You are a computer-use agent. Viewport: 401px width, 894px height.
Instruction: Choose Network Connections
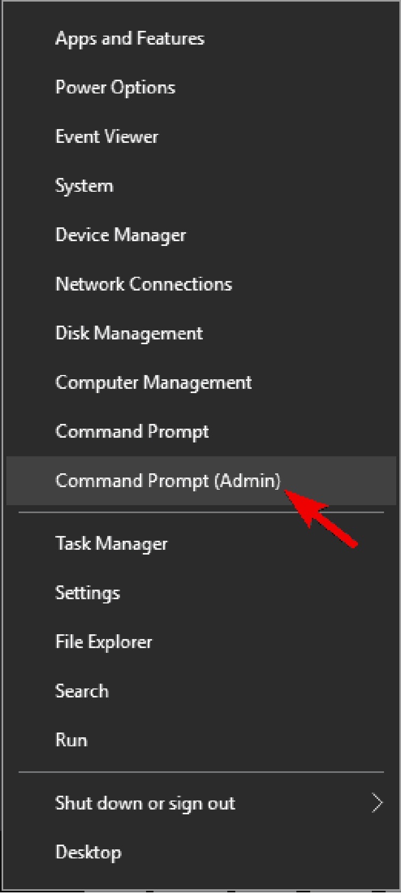143,284
